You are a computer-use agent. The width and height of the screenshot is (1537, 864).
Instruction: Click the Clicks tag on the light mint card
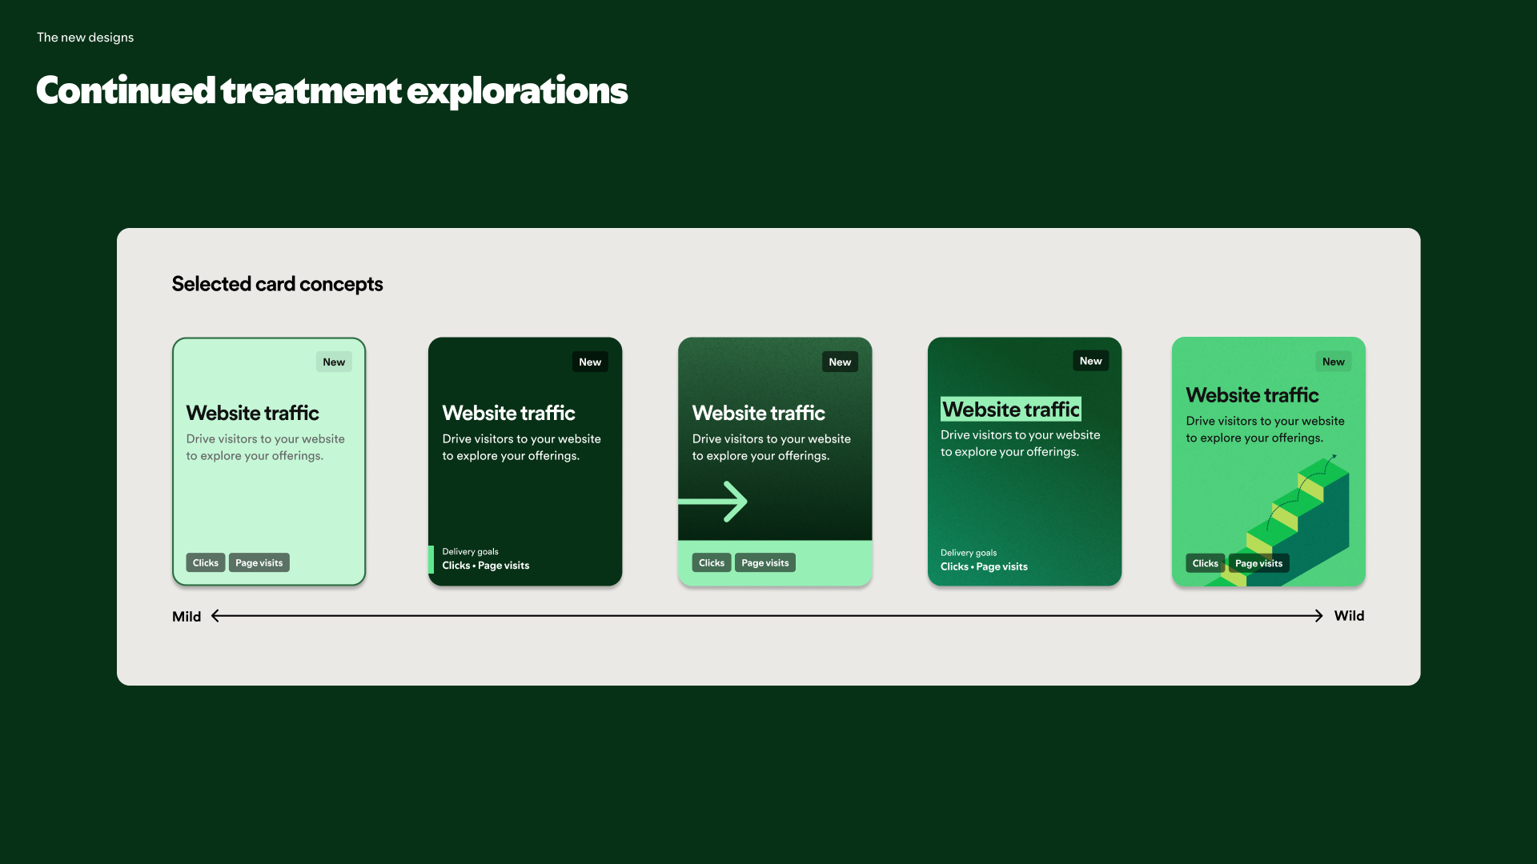[x=206, y=562]
